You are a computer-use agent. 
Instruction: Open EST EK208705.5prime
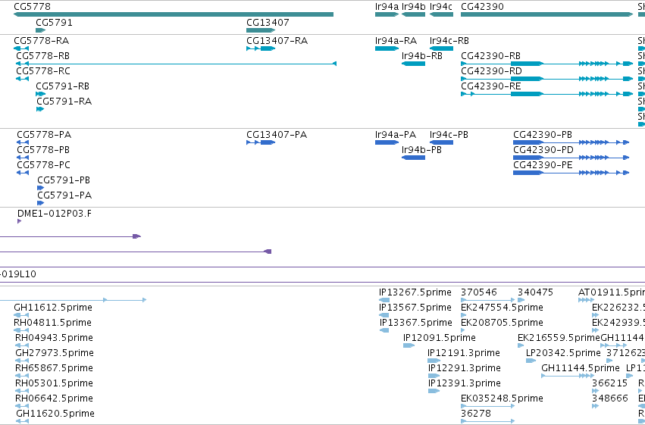coord(463,330)
